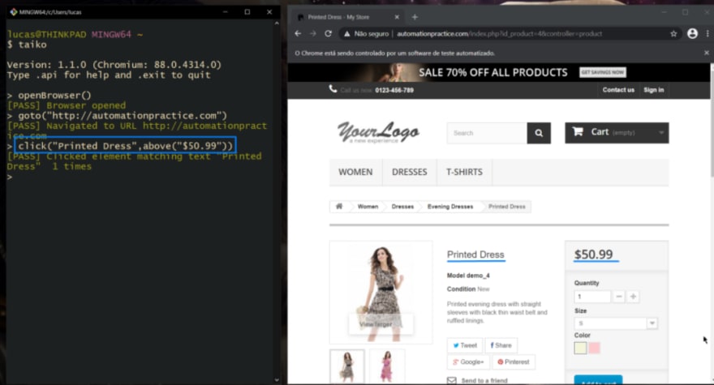Open Chrome three-dot menu
Image resolution: width=714 pixels, height=385 pixels.
(x=708, y=34)
